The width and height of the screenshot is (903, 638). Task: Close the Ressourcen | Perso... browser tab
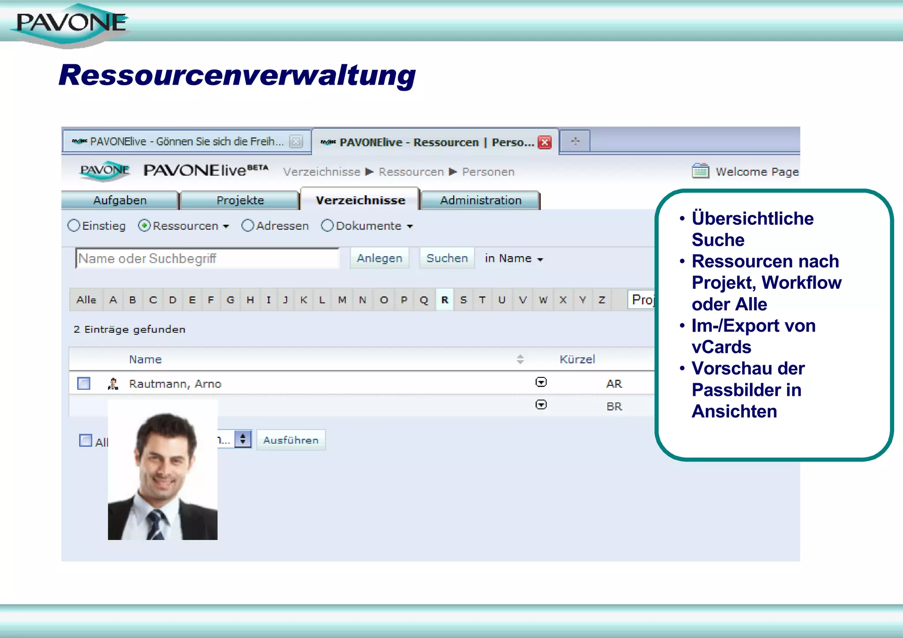(x=545, y=142)
